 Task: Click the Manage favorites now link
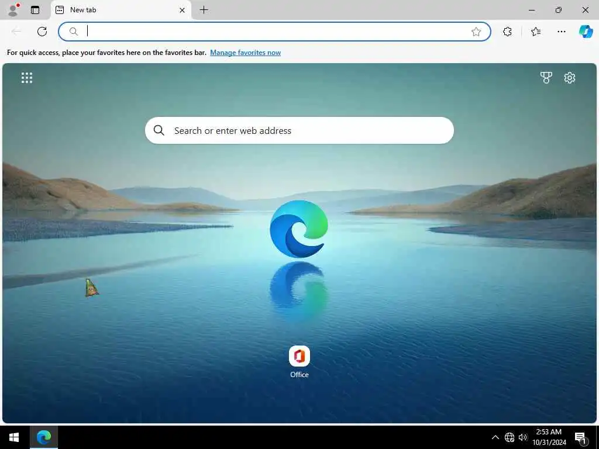[x=245, y=53]
